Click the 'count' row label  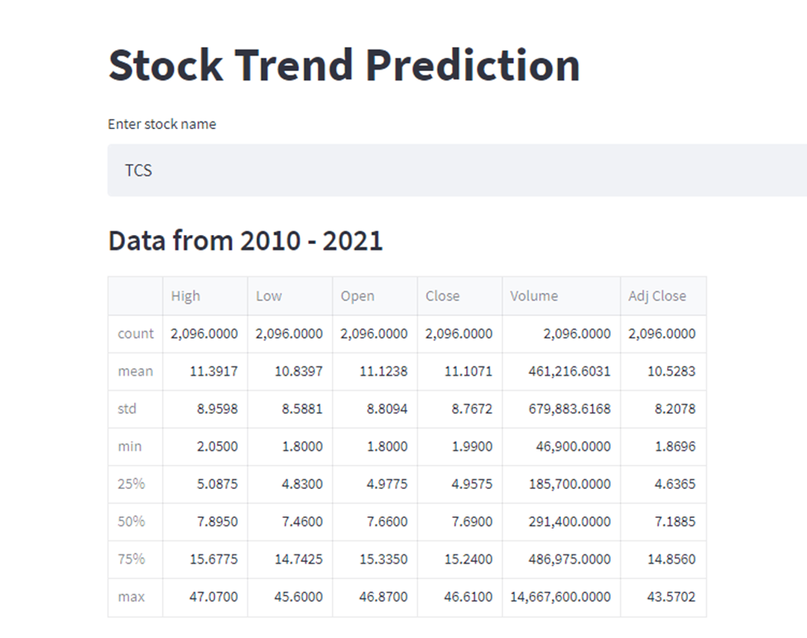134,333
